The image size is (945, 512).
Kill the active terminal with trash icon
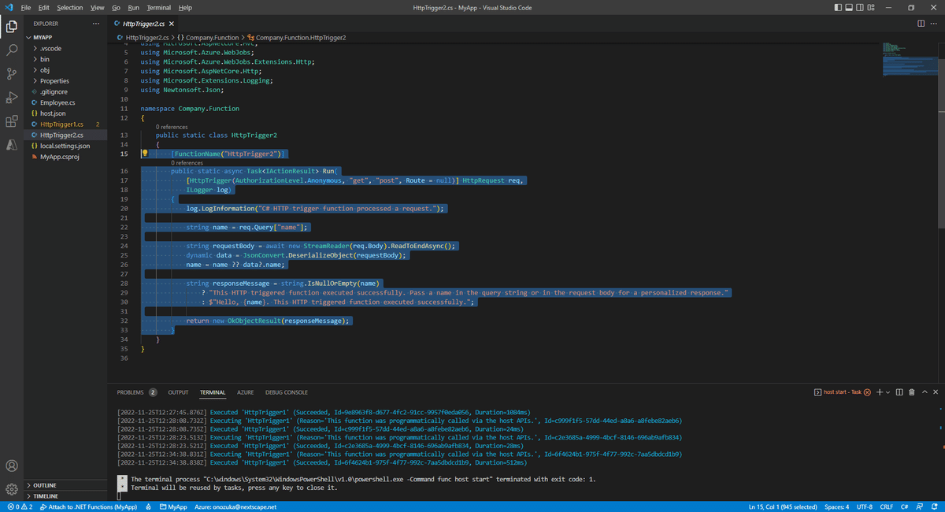tap(912, 392)
